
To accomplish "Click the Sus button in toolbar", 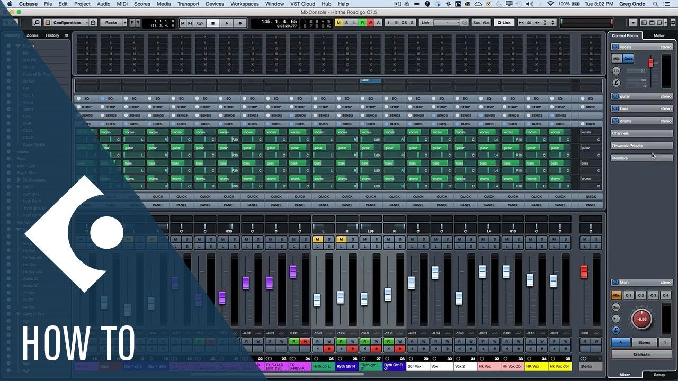I will click(x=476, y=23).
